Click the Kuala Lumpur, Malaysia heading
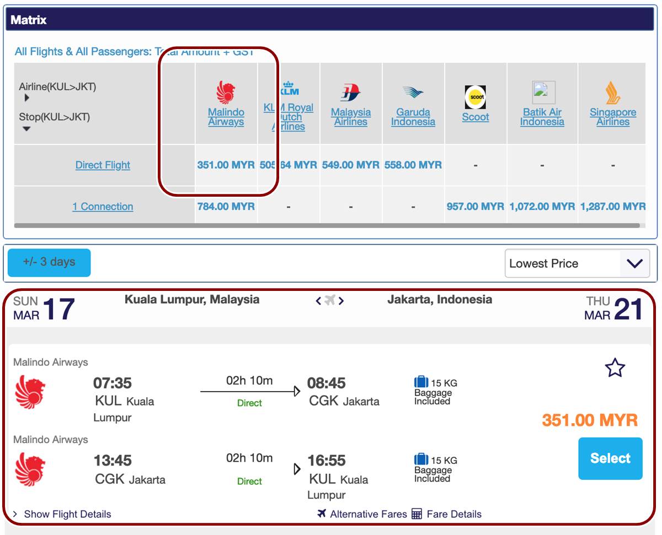This screenshot has width=662, height=535. 192,300
